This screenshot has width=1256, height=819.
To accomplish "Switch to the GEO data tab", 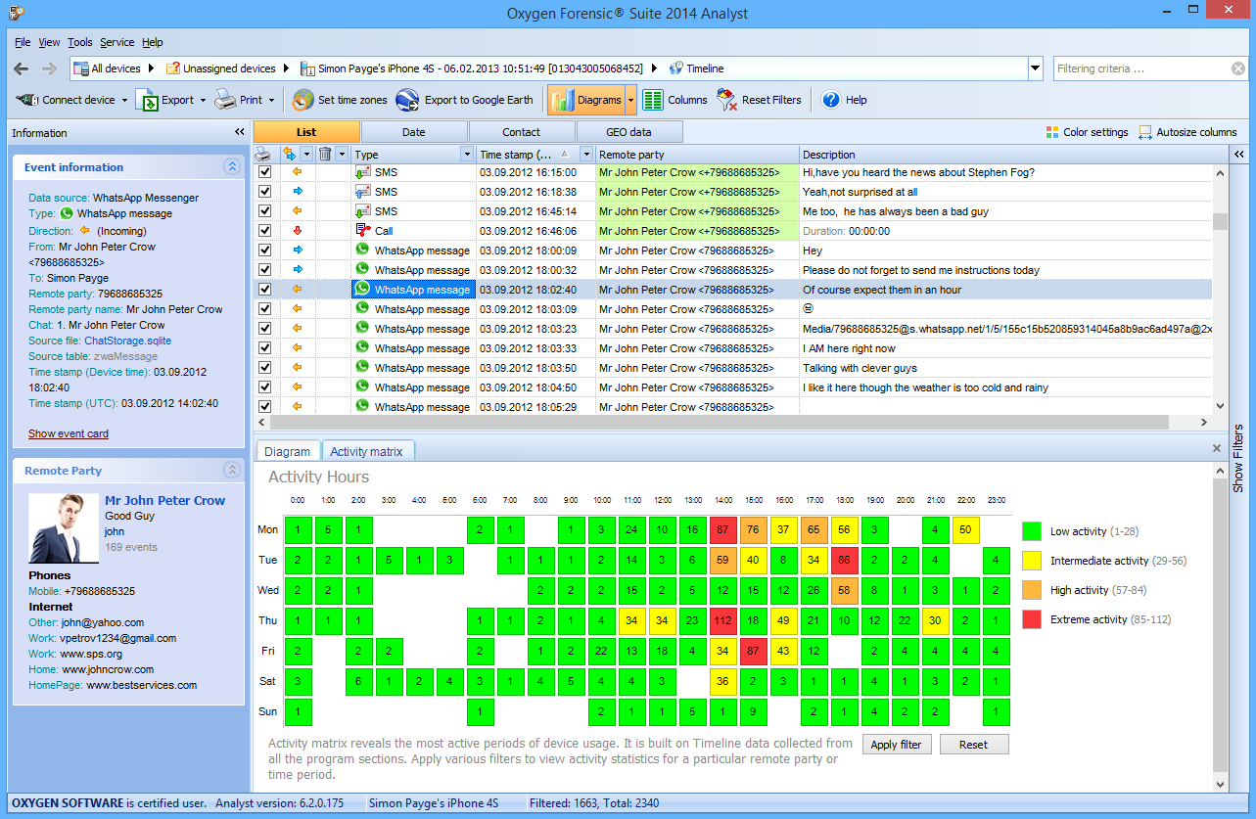I will pos(628,132).
